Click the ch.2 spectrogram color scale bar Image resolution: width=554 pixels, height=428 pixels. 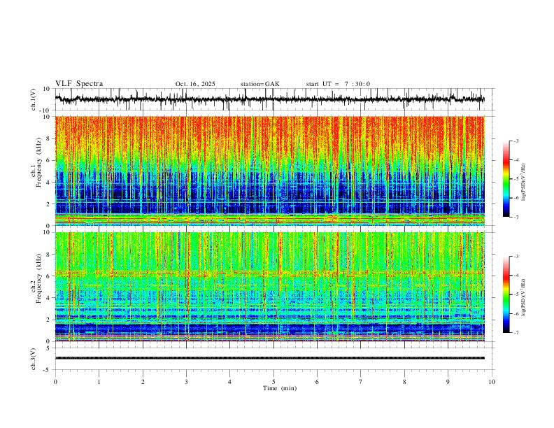point(506,294)
